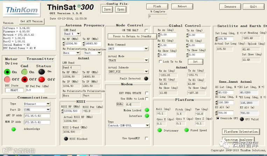Click the Rx RF MHz stepper arrows

point(64,44)
